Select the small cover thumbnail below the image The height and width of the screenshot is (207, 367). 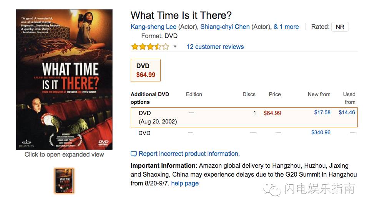[64, 181]
